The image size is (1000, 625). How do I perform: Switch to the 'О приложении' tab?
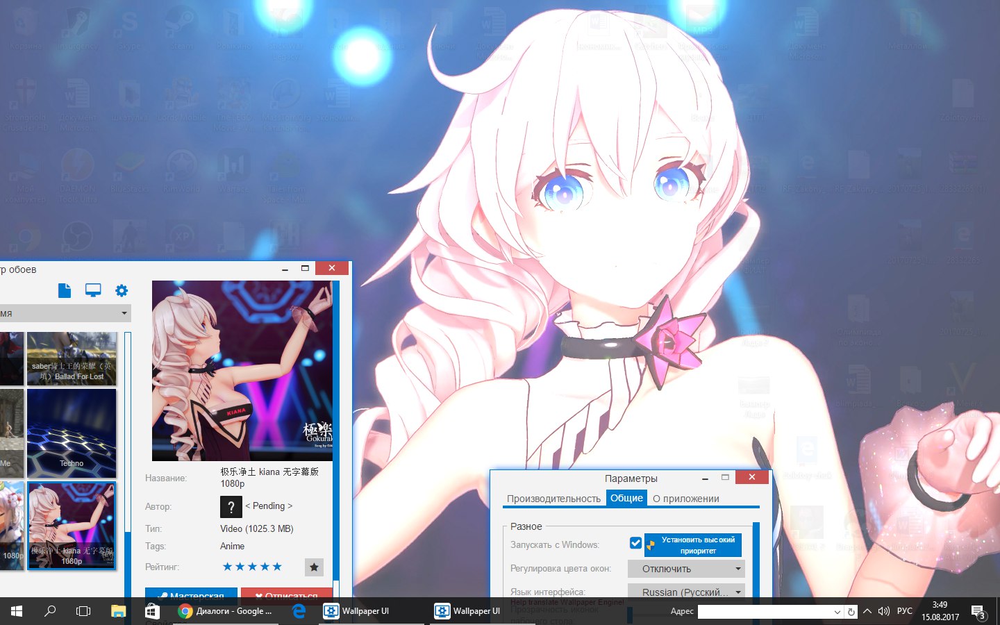point(685,499)
